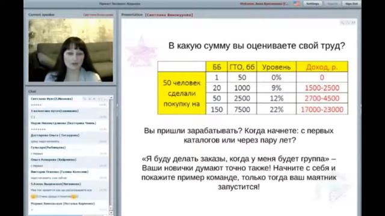Click the red speaker name above webcam

(x=98, y=14)
